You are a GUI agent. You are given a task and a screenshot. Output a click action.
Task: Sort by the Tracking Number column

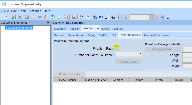tap(96, 80)
